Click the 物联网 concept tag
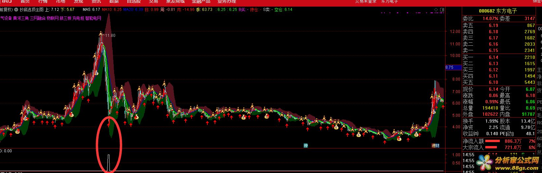The width and height of the screenshot is (542, 173). pyautogui.click(x=52, y=18)
